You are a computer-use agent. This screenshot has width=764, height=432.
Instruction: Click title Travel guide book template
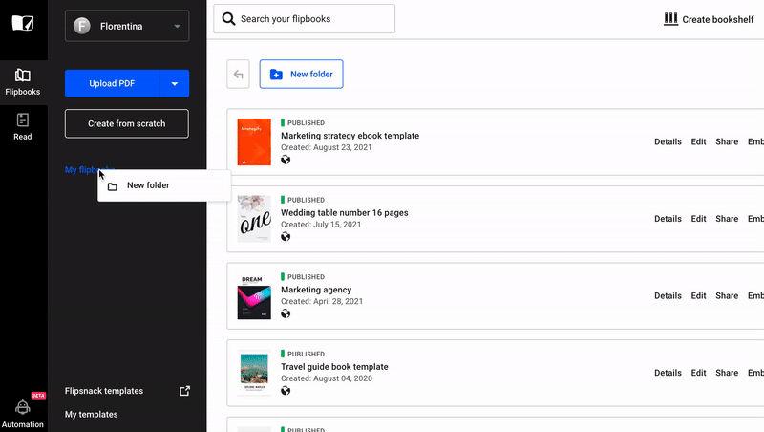pyautogui.click(x=334, y=367)
